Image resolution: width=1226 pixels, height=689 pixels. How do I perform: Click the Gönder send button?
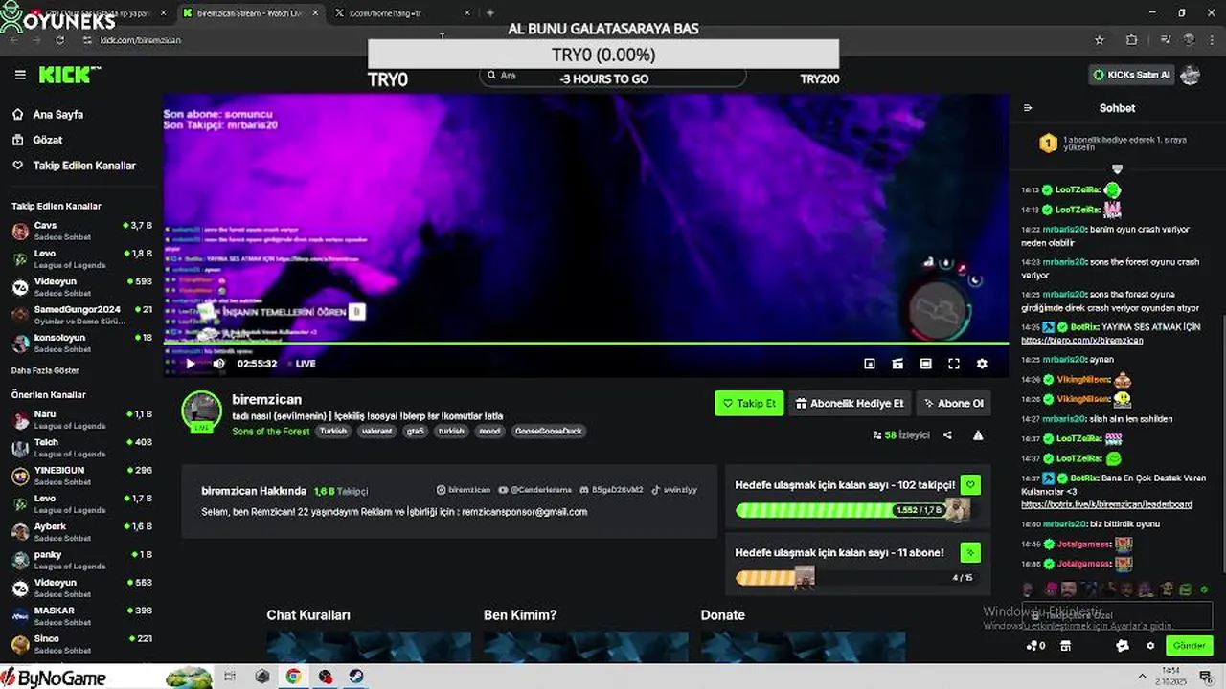(1189, 646)
